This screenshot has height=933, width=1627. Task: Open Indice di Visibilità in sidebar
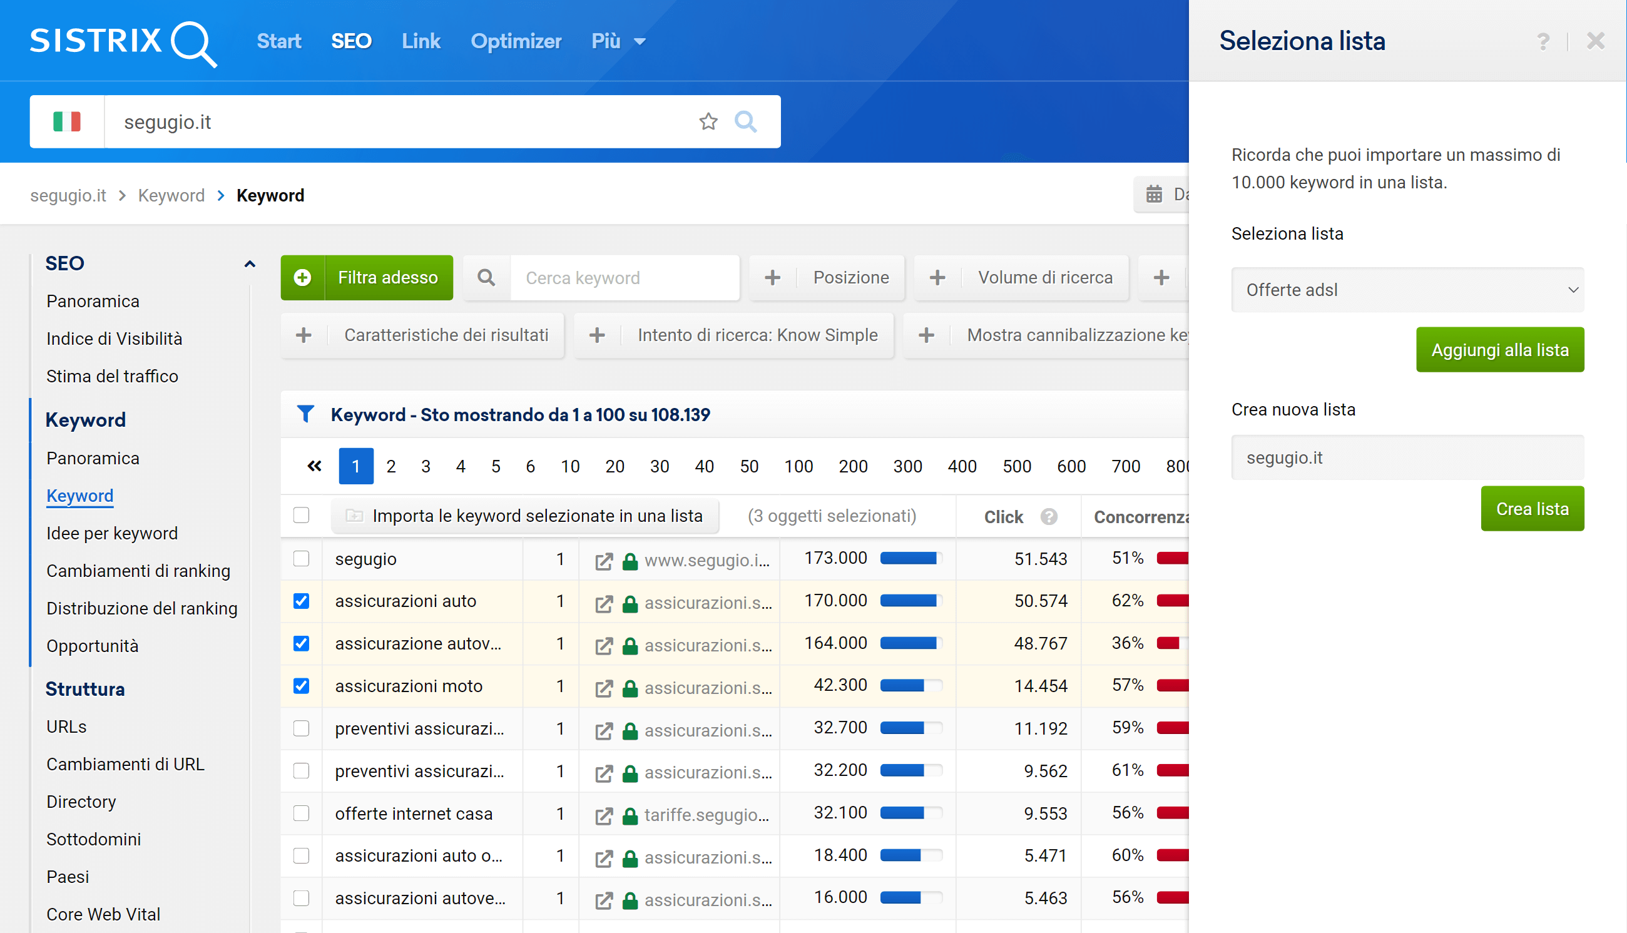coord(114,339)
